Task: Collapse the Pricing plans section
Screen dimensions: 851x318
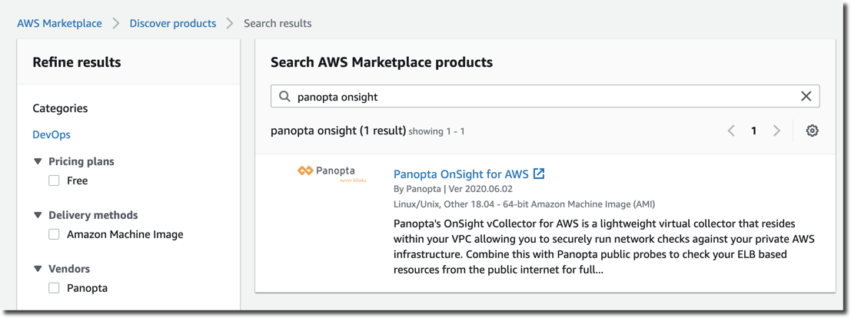Action: click(38, 161)
